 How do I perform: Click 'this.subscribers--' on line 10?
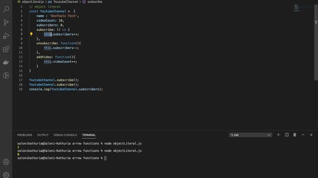point(61,48)
